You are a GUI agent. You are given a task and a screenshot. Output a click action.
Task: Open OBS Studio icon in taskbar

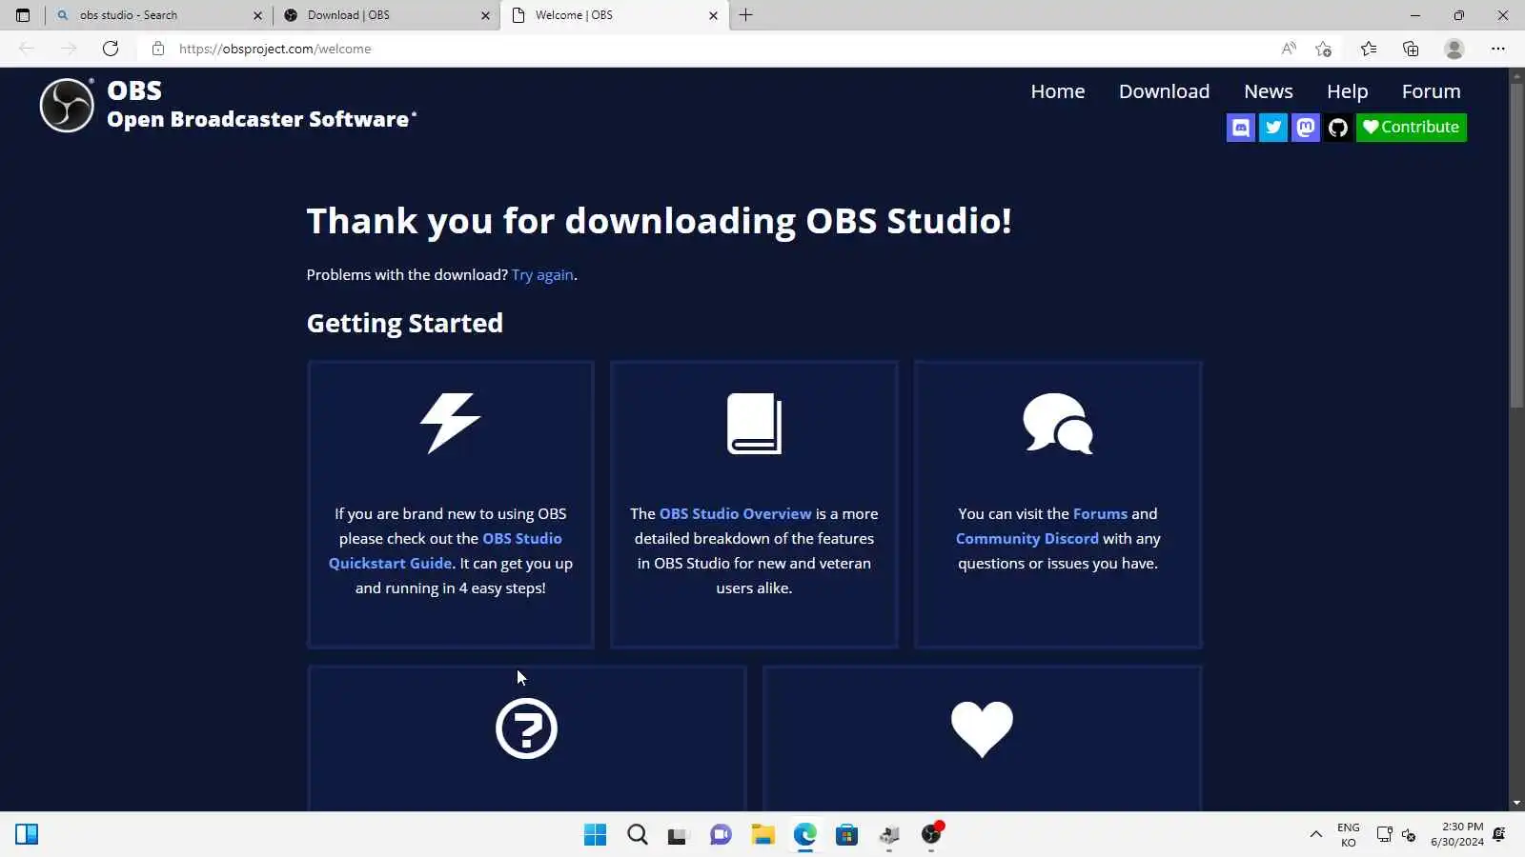click(931, 835)
